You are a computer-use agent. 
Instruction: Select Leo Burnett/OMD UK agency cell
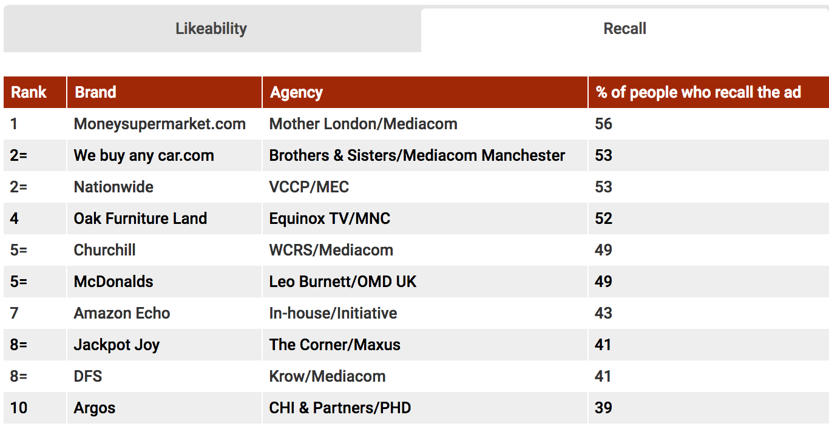(425, 282)
